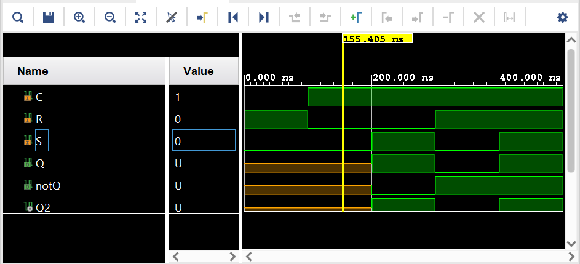
Task: Zoom fit the whole waveform
Action: [141, 17]
